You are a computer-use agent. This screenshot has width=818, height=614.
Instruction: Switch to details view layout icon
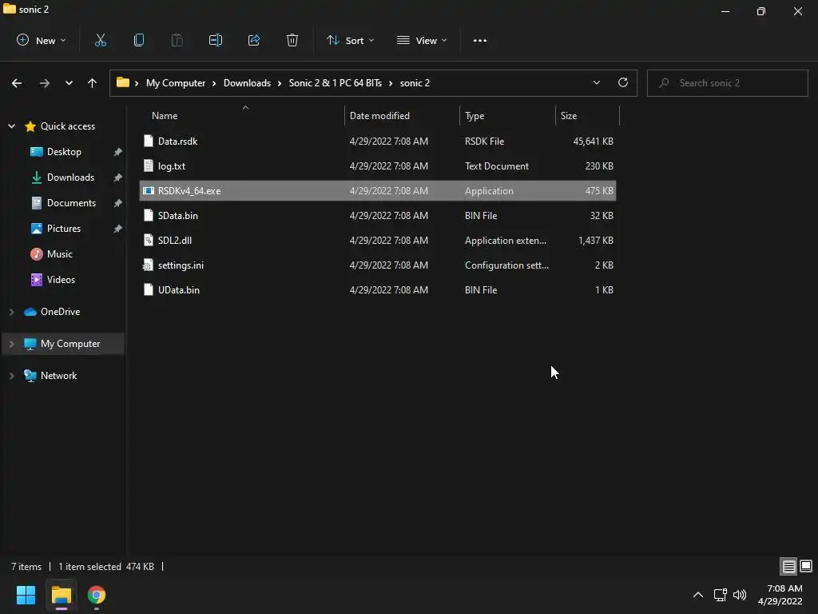coord(788,566)
